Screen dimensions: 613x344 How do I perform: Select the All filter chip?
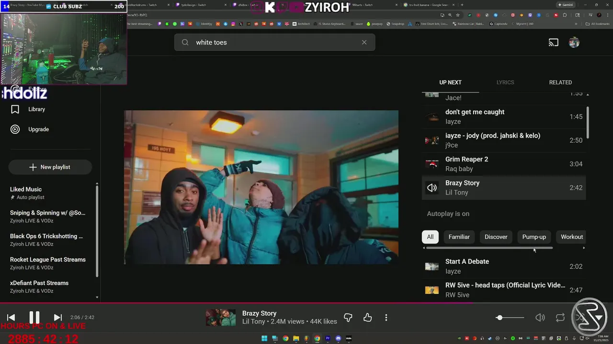coord(430,237)
